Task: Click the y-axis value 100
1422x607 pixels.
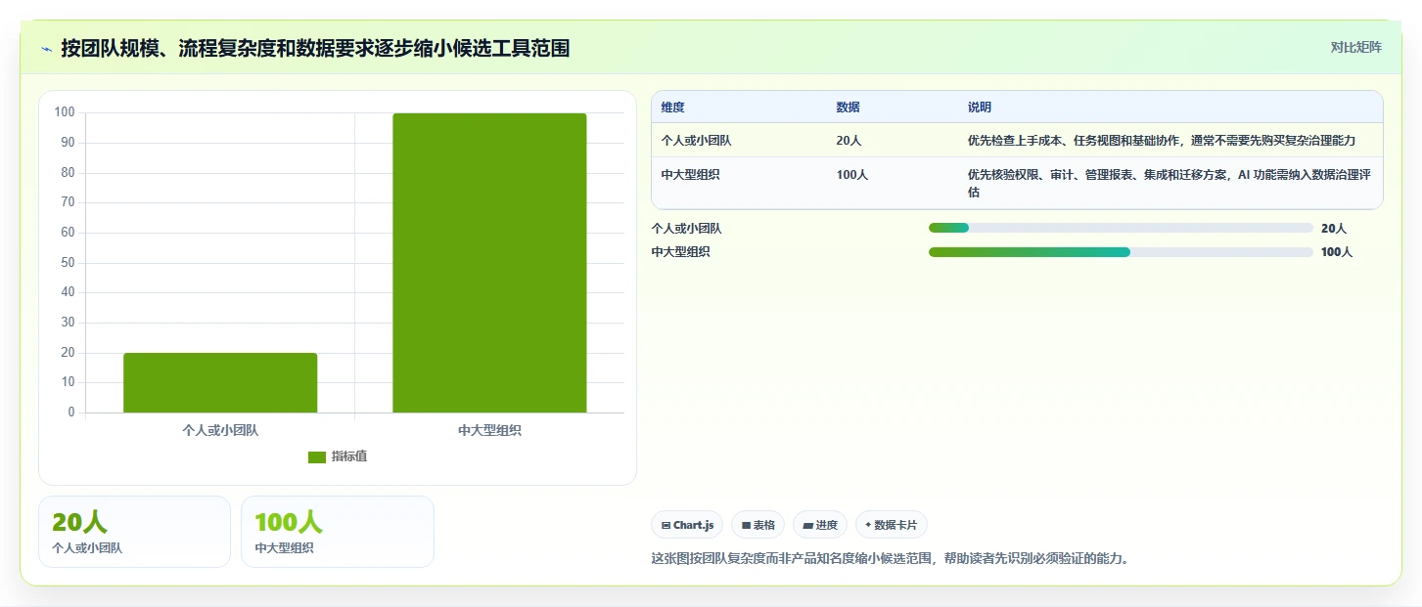Action: [x=65, y=112]
